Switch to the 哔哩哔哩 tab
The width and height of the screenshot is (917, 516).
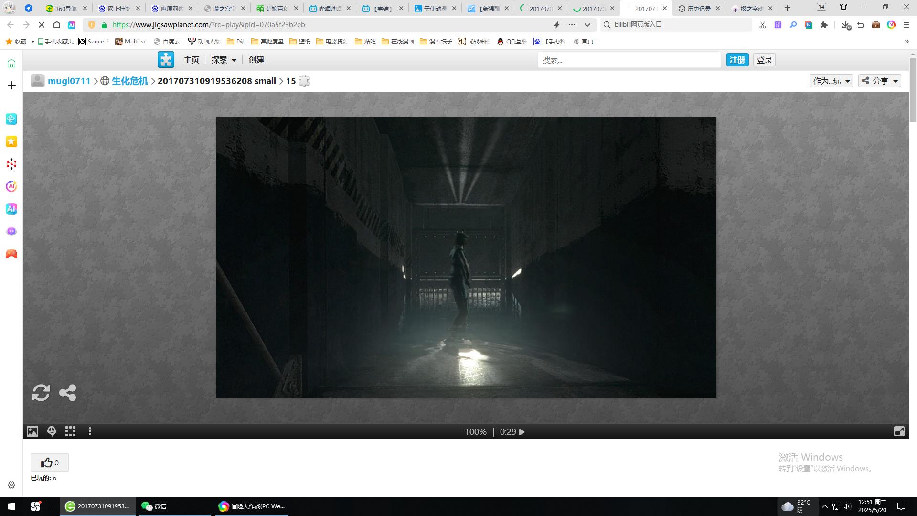pyautogui.click(x=329, y=8)
